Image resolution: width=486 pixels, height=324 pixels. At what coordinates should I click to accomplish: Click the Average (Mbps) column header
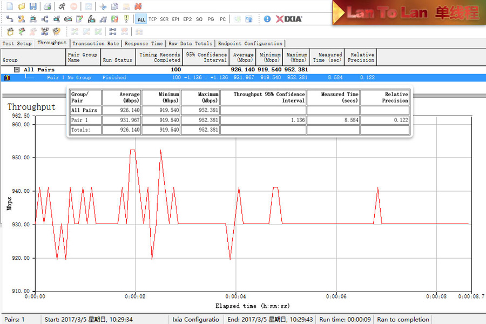point(243,57)
